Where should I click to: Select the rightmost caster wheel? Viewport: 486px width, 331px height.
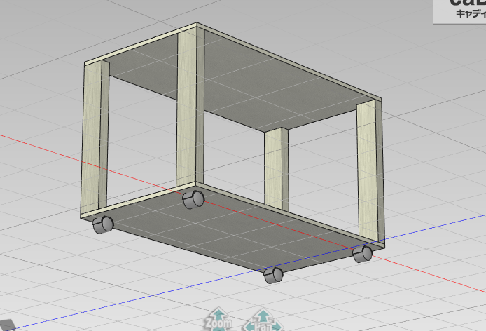tap(362, 254)
